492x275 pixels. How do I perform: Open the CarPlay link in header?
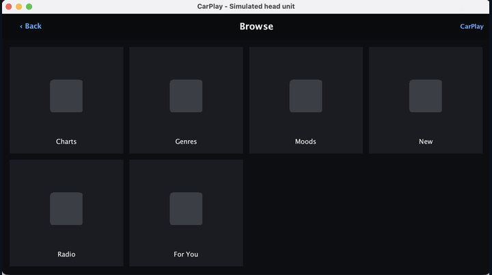click(471, 27)
